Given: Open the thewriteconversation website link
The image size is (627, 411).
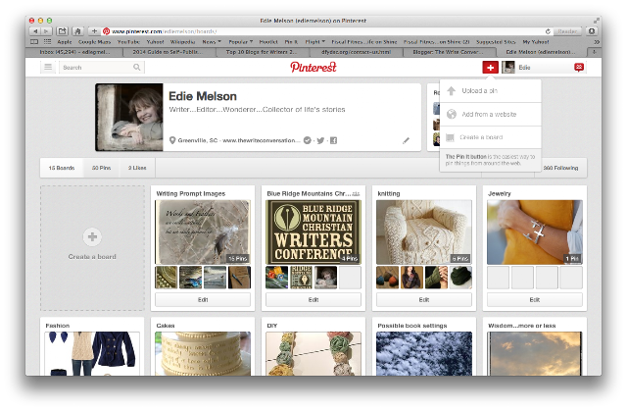Looking at the screenshot, I should 261,140.
